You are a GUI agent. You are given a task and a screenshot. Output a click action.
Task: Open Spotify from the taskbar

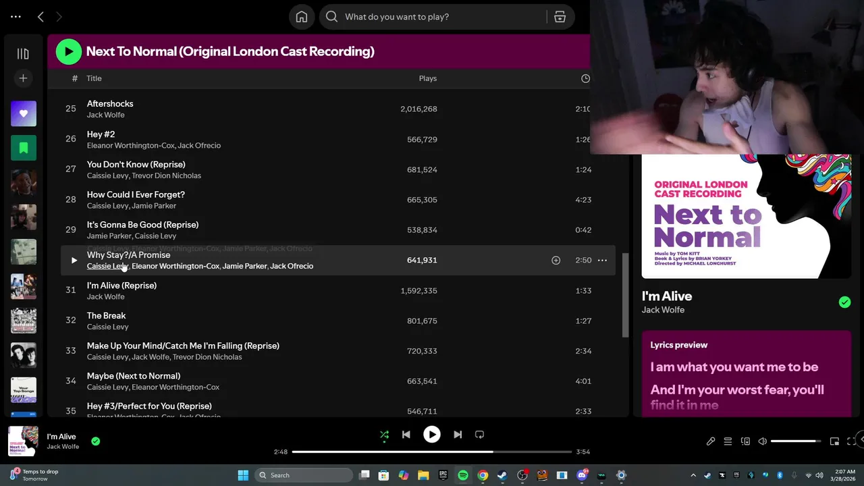(x=463, y=475)
